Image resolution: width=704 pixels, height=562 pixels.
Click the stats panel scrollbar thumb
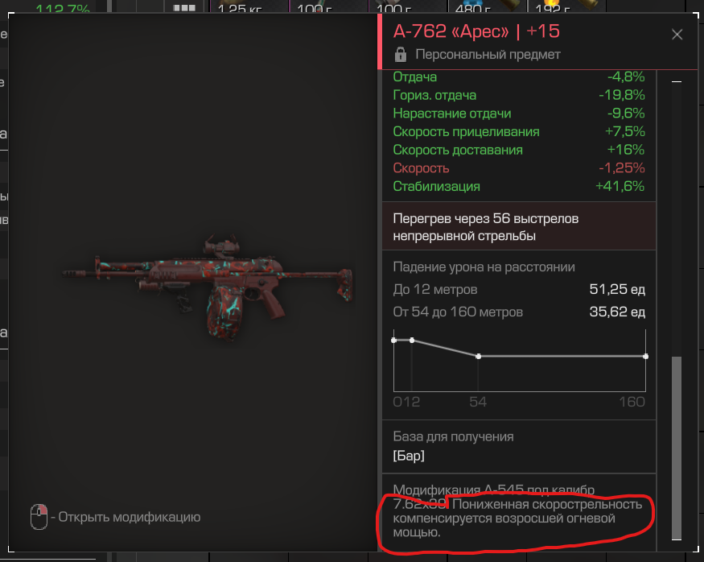pyautogui.click(x=676, y=448)
